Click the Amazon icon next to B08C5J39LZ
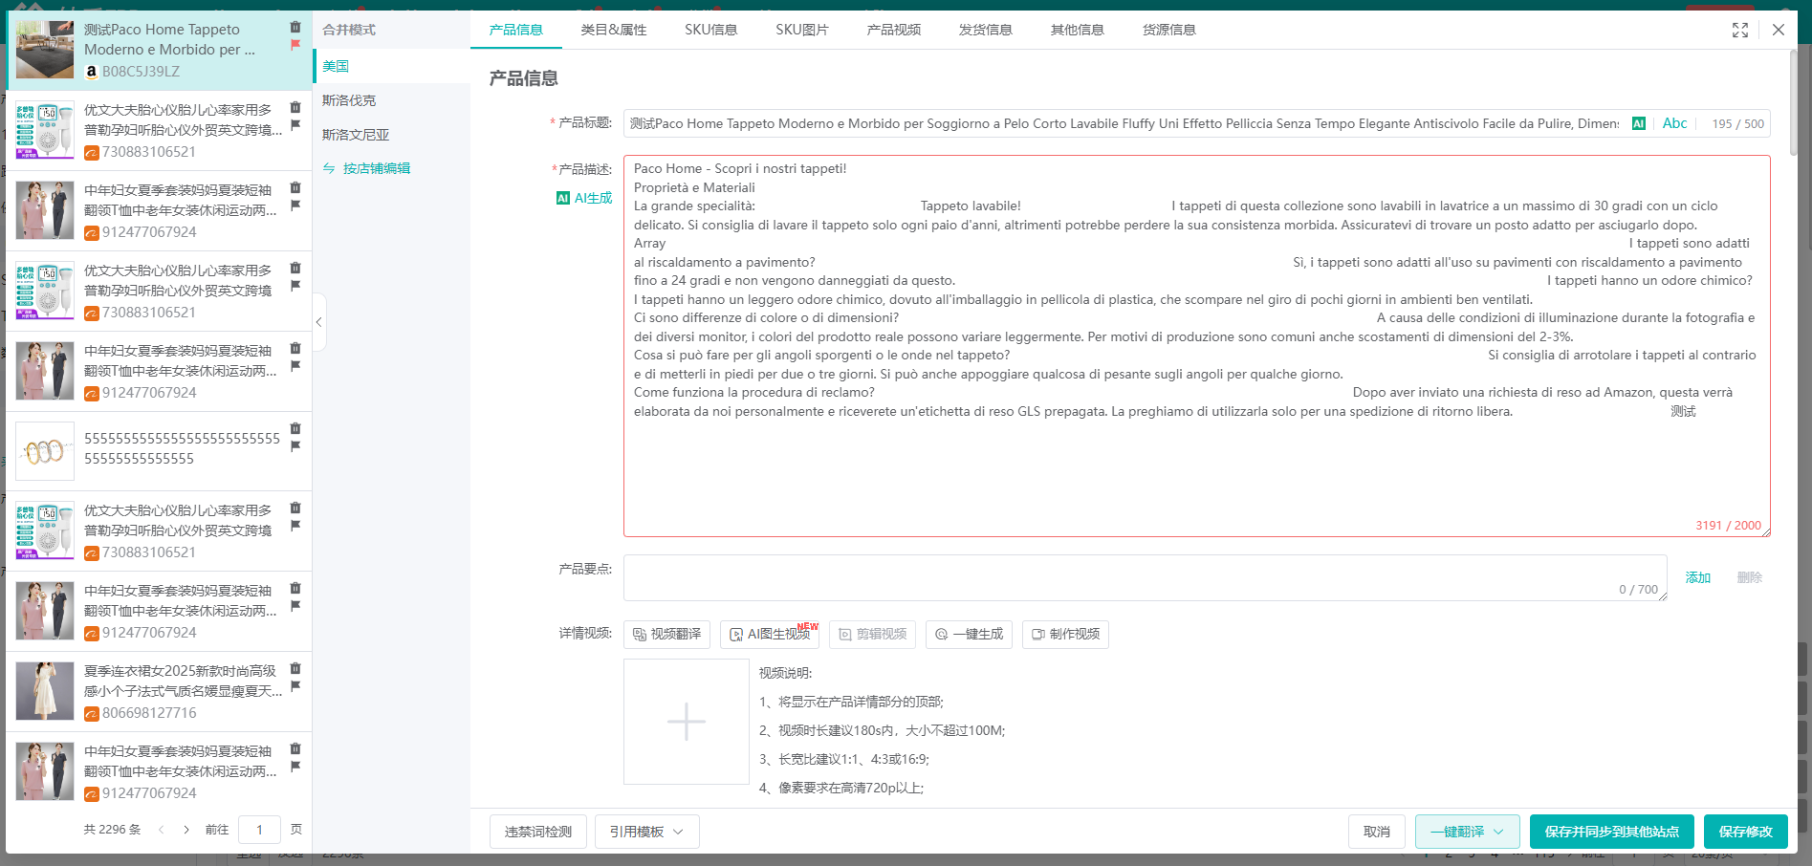The width and height of the screenshot is (1812, 866). (x=92, y=72)
